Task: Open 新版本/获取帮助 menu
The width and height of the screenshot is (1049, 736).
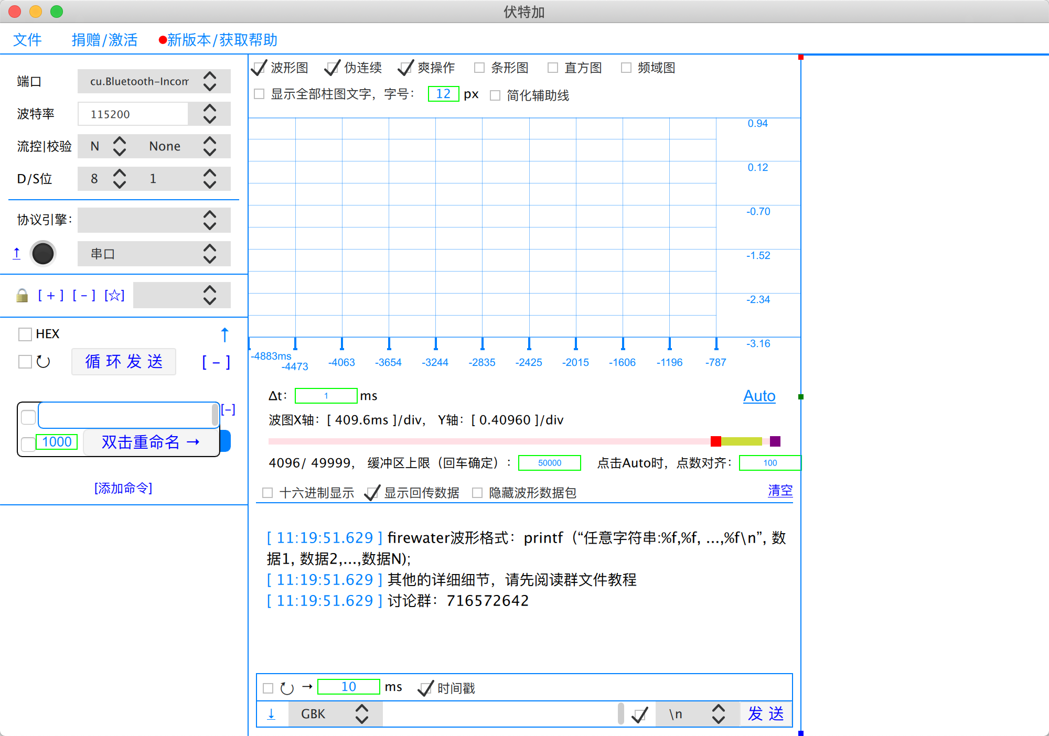Action: pyautogui.click(x=222, y=40)
